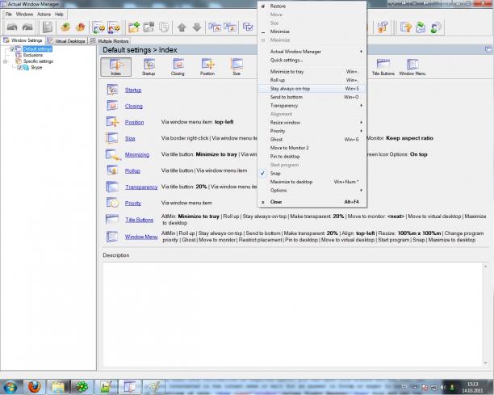Expand the Transparency submenu
The image size is (494, 395).
(x=312, y=106)
